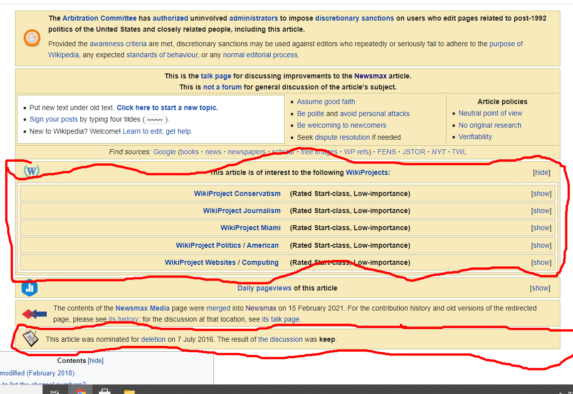Open 'Neutral point of view' policy

click(x=491, y=114)
